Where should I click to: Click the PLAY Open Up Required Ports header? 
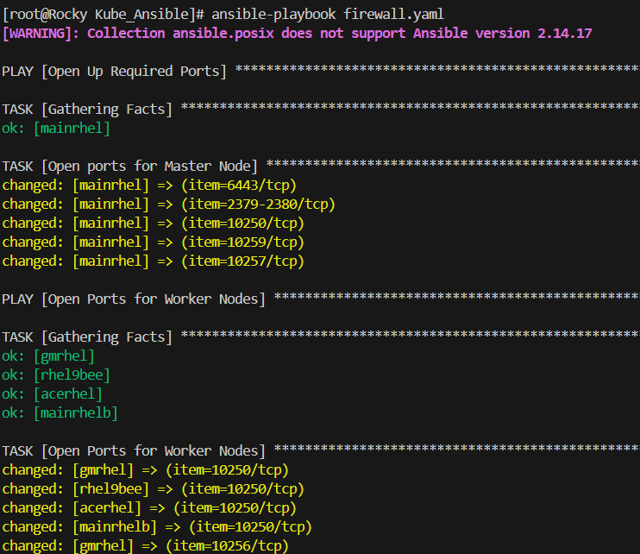114,71
